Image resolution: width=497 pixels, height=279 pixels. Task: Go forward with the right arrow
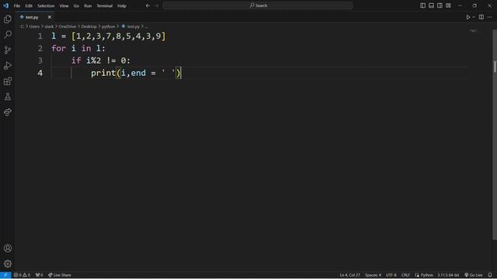coord(157,5)
